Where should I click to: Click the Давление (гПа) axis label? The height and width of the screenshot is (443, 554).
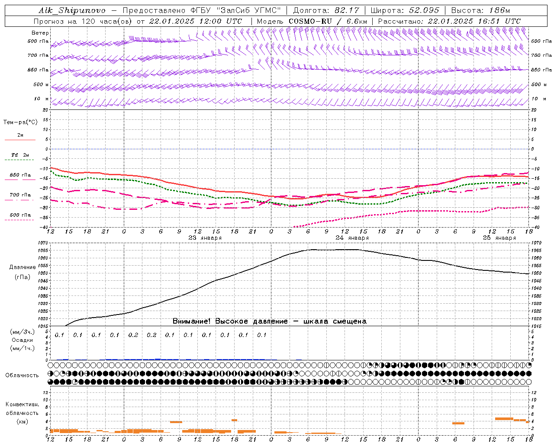(x=23, y=272)
